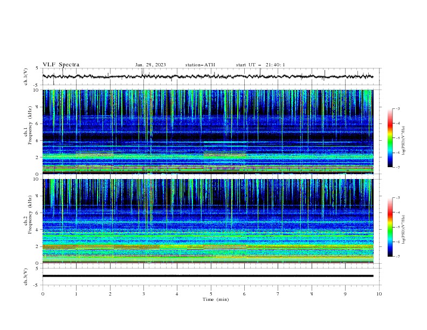Click the '5' tick on time axis
This screenshot has width=427, height=330.
pyautogui.click(x=211, y=294)
